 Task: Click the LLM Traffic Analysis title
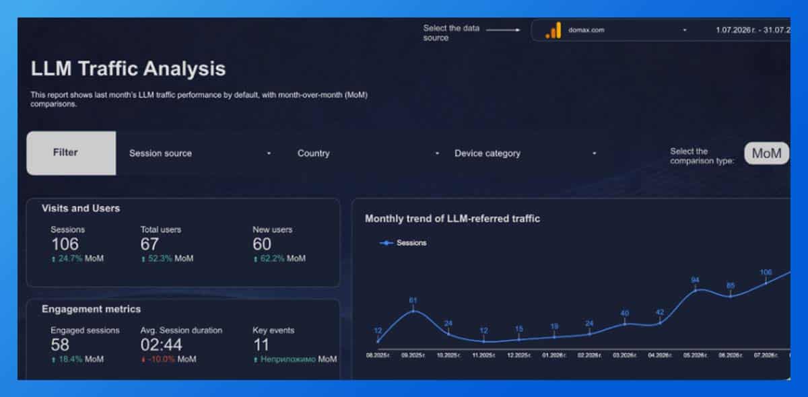point(128,69)
